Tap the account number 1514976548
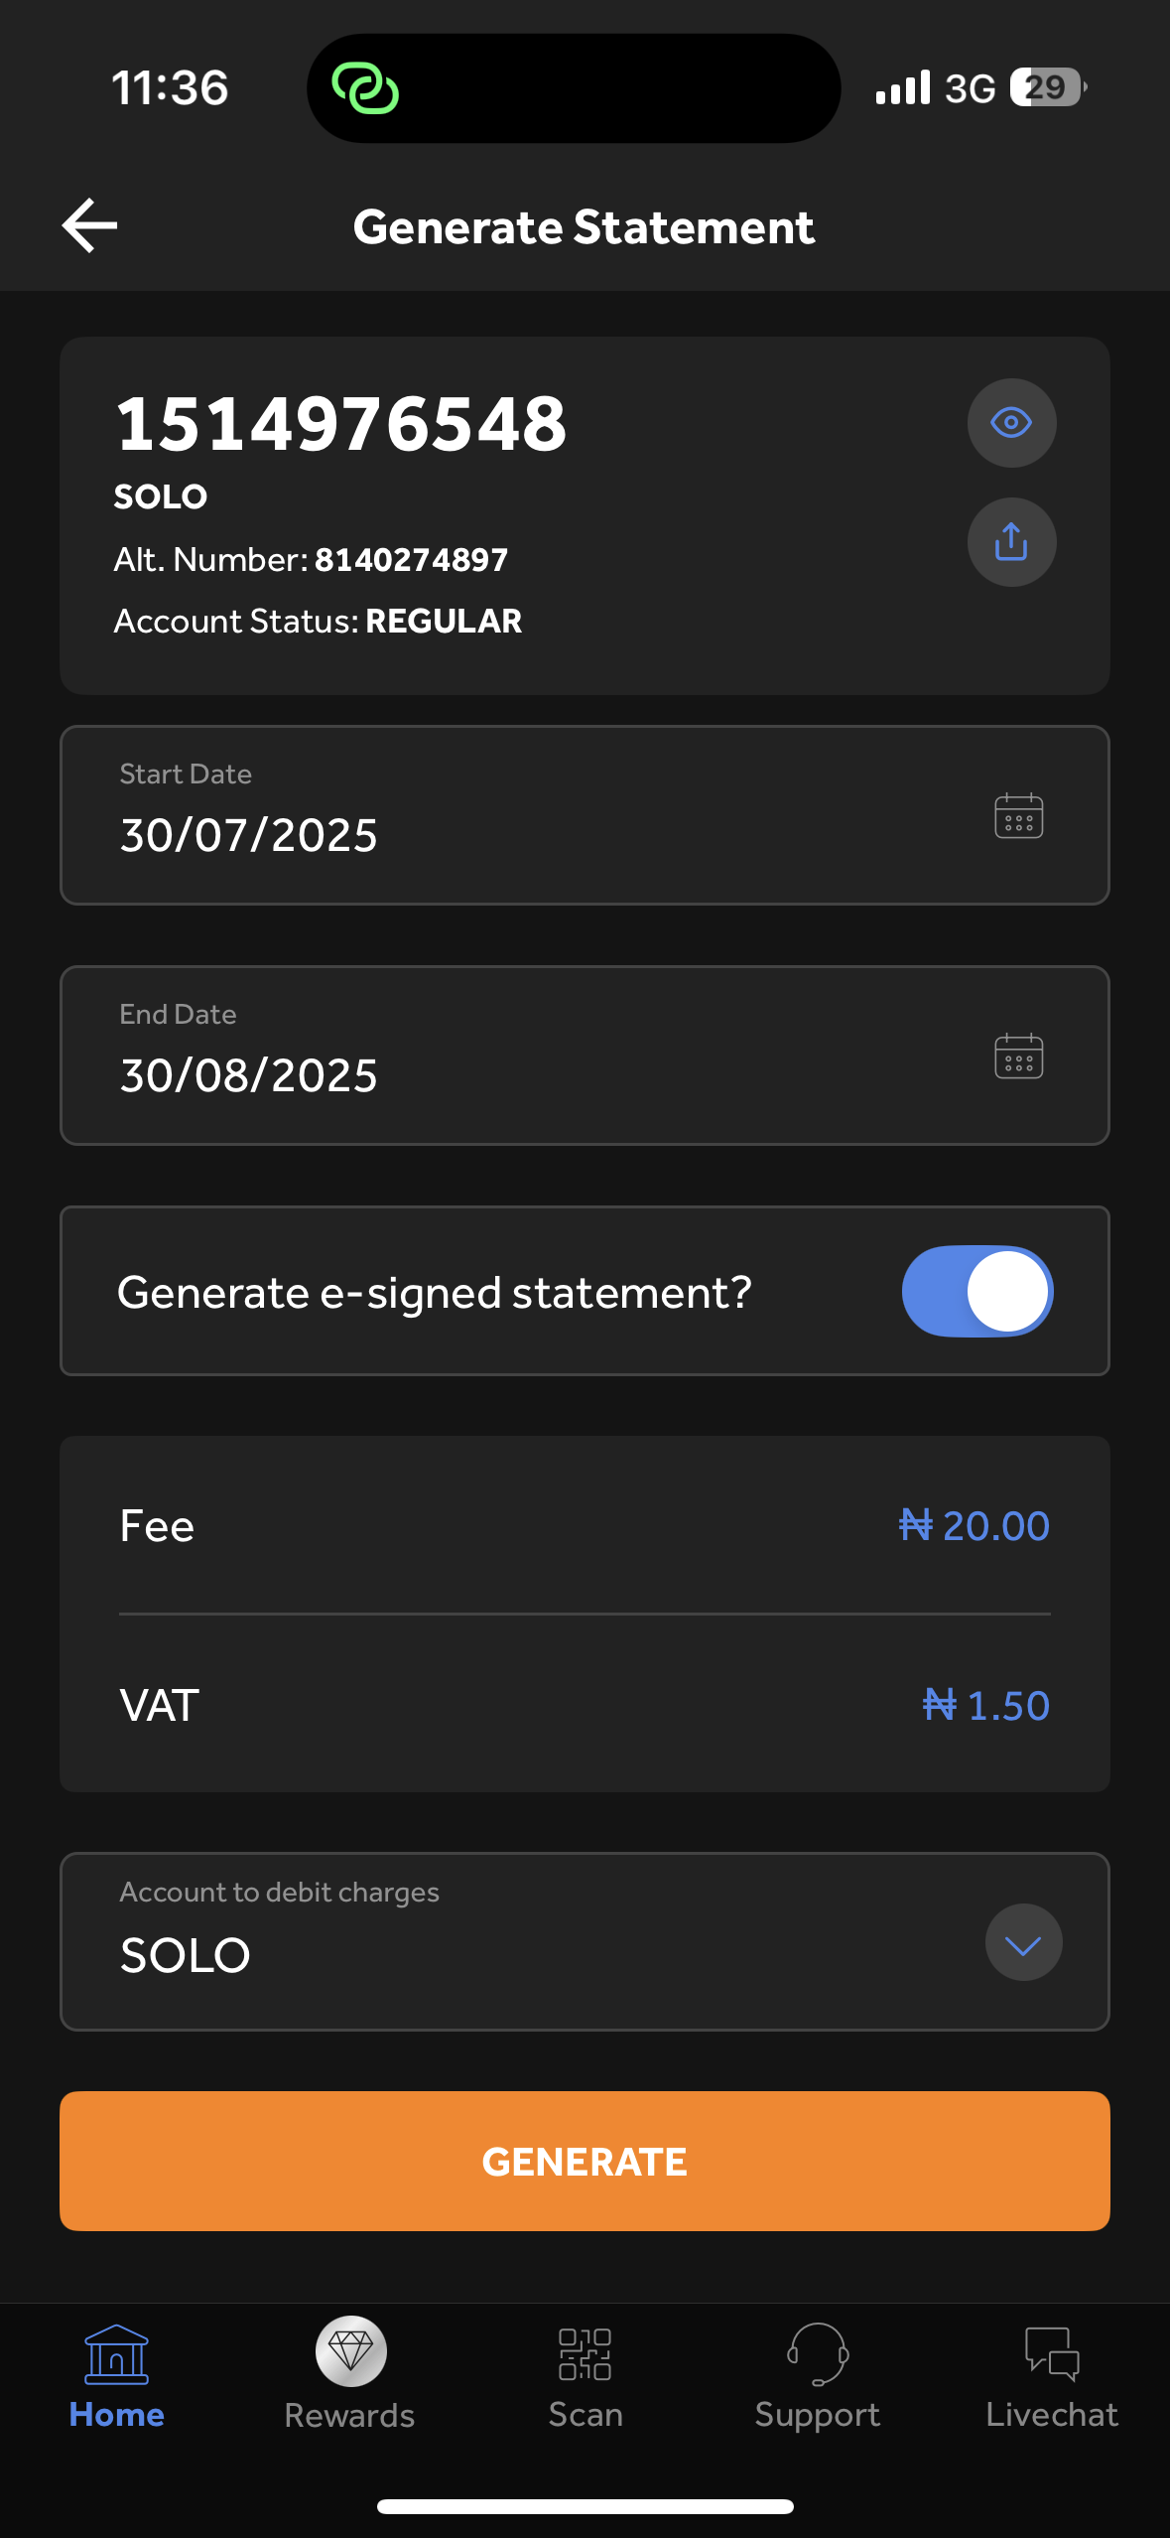 (x=341, y=424)
